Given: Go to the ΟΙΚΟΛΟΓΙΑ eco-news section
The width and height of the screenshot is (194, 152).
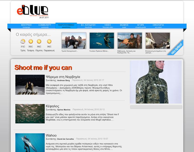Looking at the screenshot, I should pyautogui.click(x=158, y=26).
